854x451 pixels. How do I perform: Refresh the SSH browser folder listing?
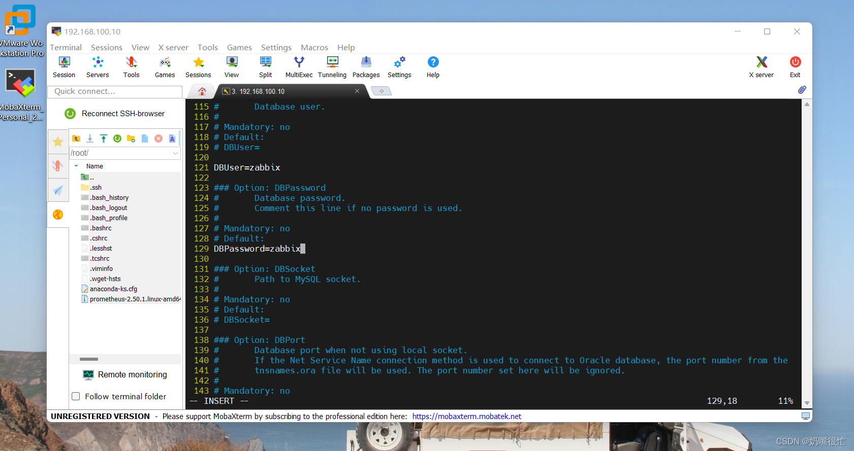117,138
